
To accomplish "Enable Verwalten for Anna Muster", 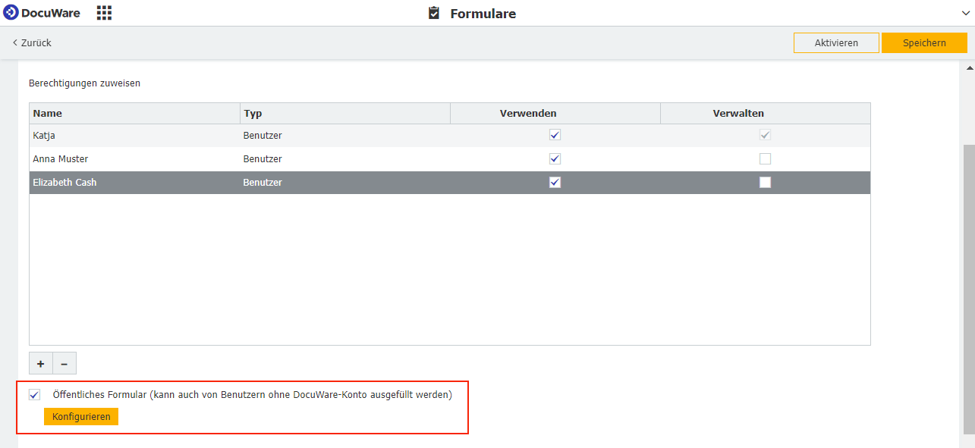I will tap(765, 159).
